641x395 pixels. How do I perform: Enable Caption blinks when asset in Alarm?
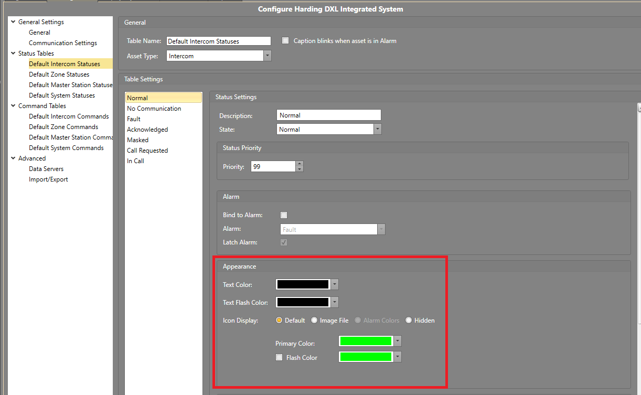pyautogui.click(x=286, y=41)
